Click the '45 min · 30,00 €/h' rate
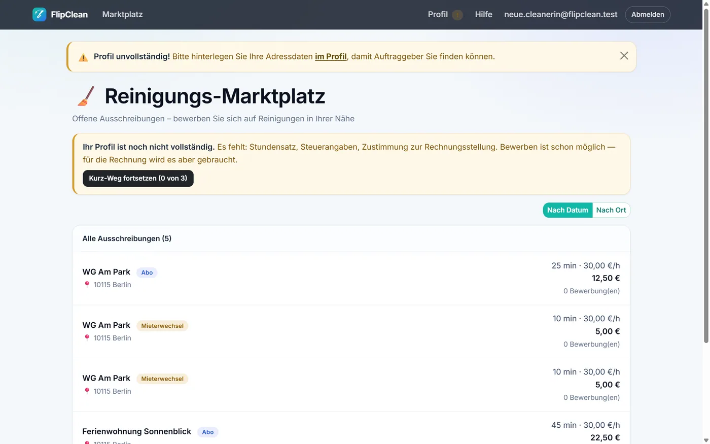Viewport: 710px width, 444px height. (586, 425)
